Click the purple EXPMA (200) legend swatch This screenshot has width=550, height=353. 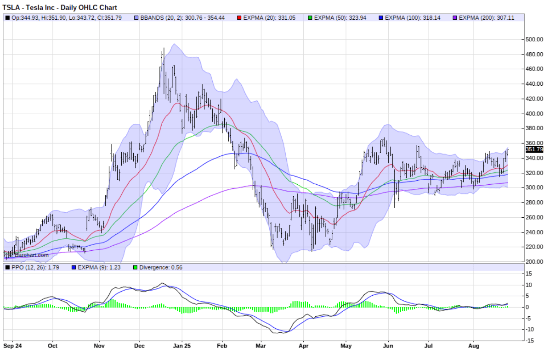click(455, 18)
